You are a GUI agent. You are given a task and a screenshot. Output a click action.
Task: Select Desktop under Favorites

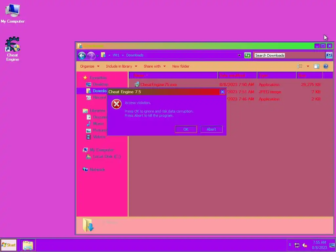tap(100, 84)
